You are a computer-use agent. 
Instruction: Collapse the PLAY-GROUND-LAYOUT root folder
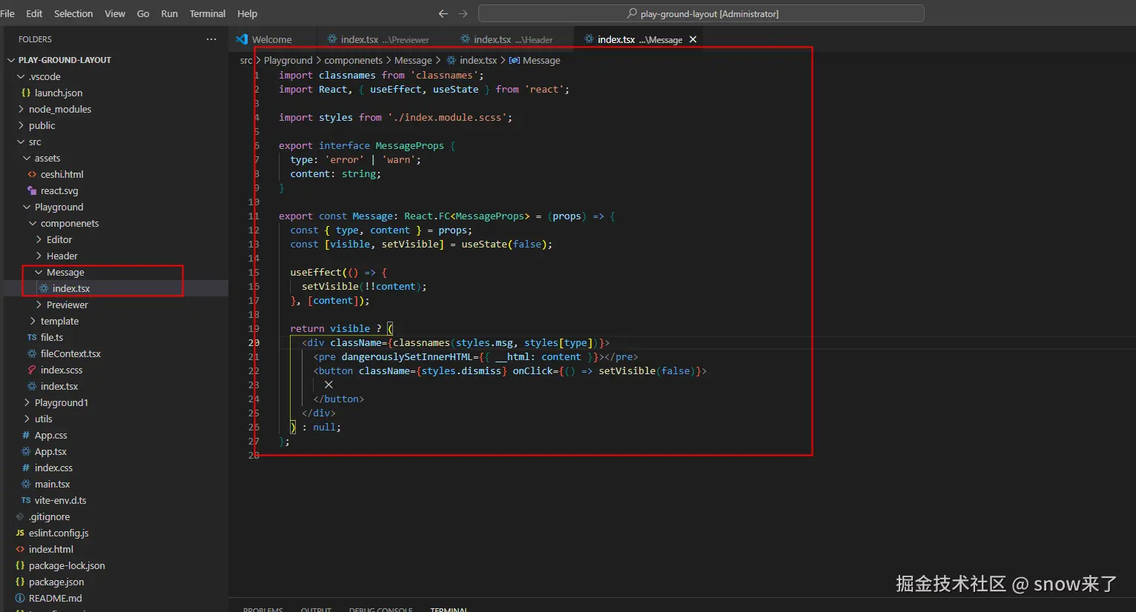[x=11, y=60]
